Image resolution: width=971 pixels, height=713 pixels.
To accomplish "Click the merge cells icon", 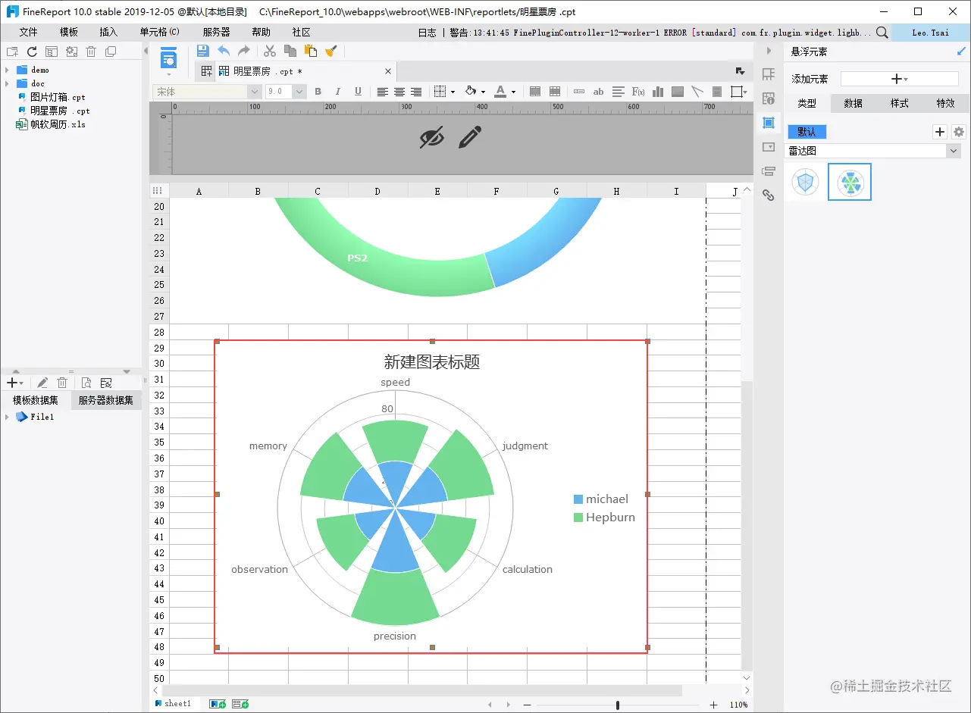I will [x=535, y=92].
